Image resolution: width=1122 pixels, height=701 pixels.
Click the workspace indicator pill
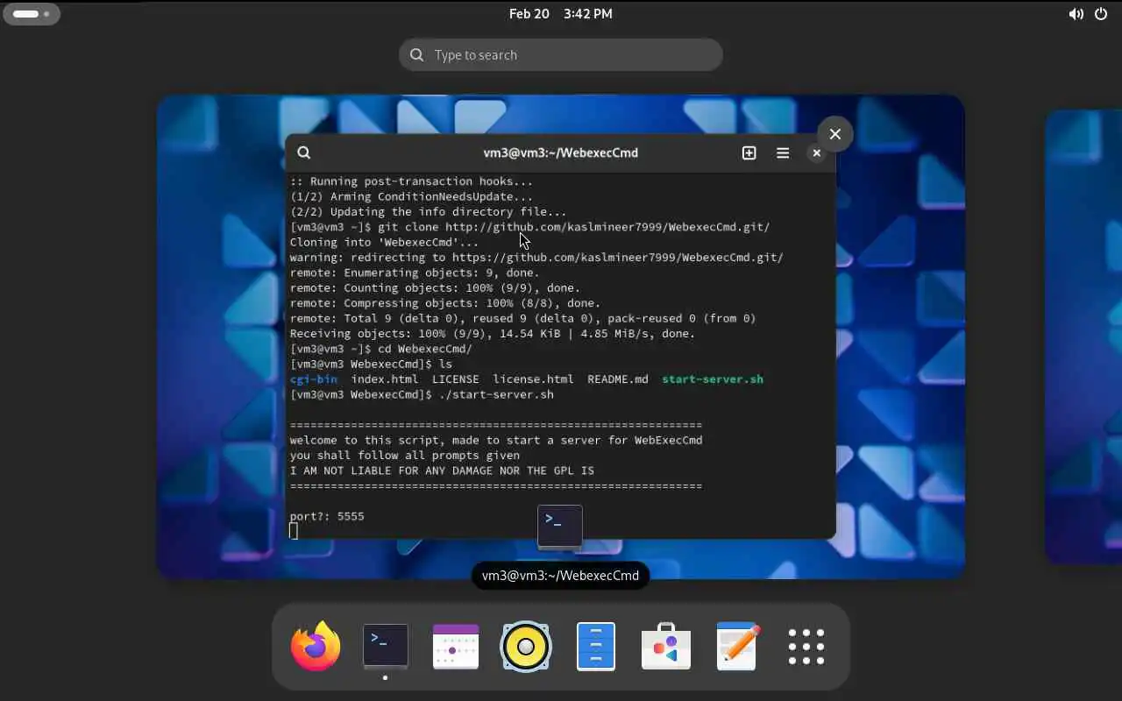tap(32, 14)
